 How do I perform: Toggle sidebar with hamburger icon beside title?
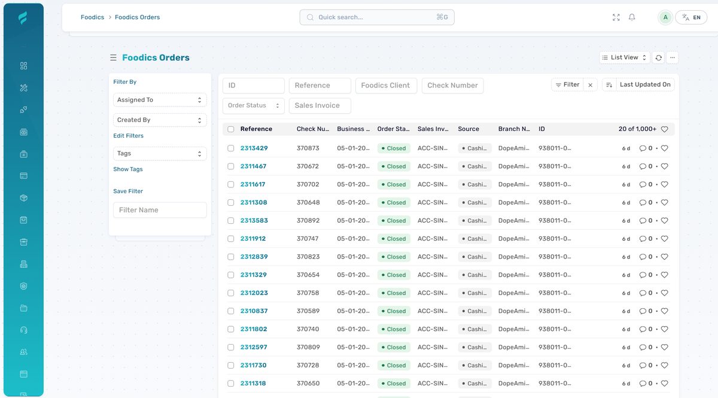113,57
